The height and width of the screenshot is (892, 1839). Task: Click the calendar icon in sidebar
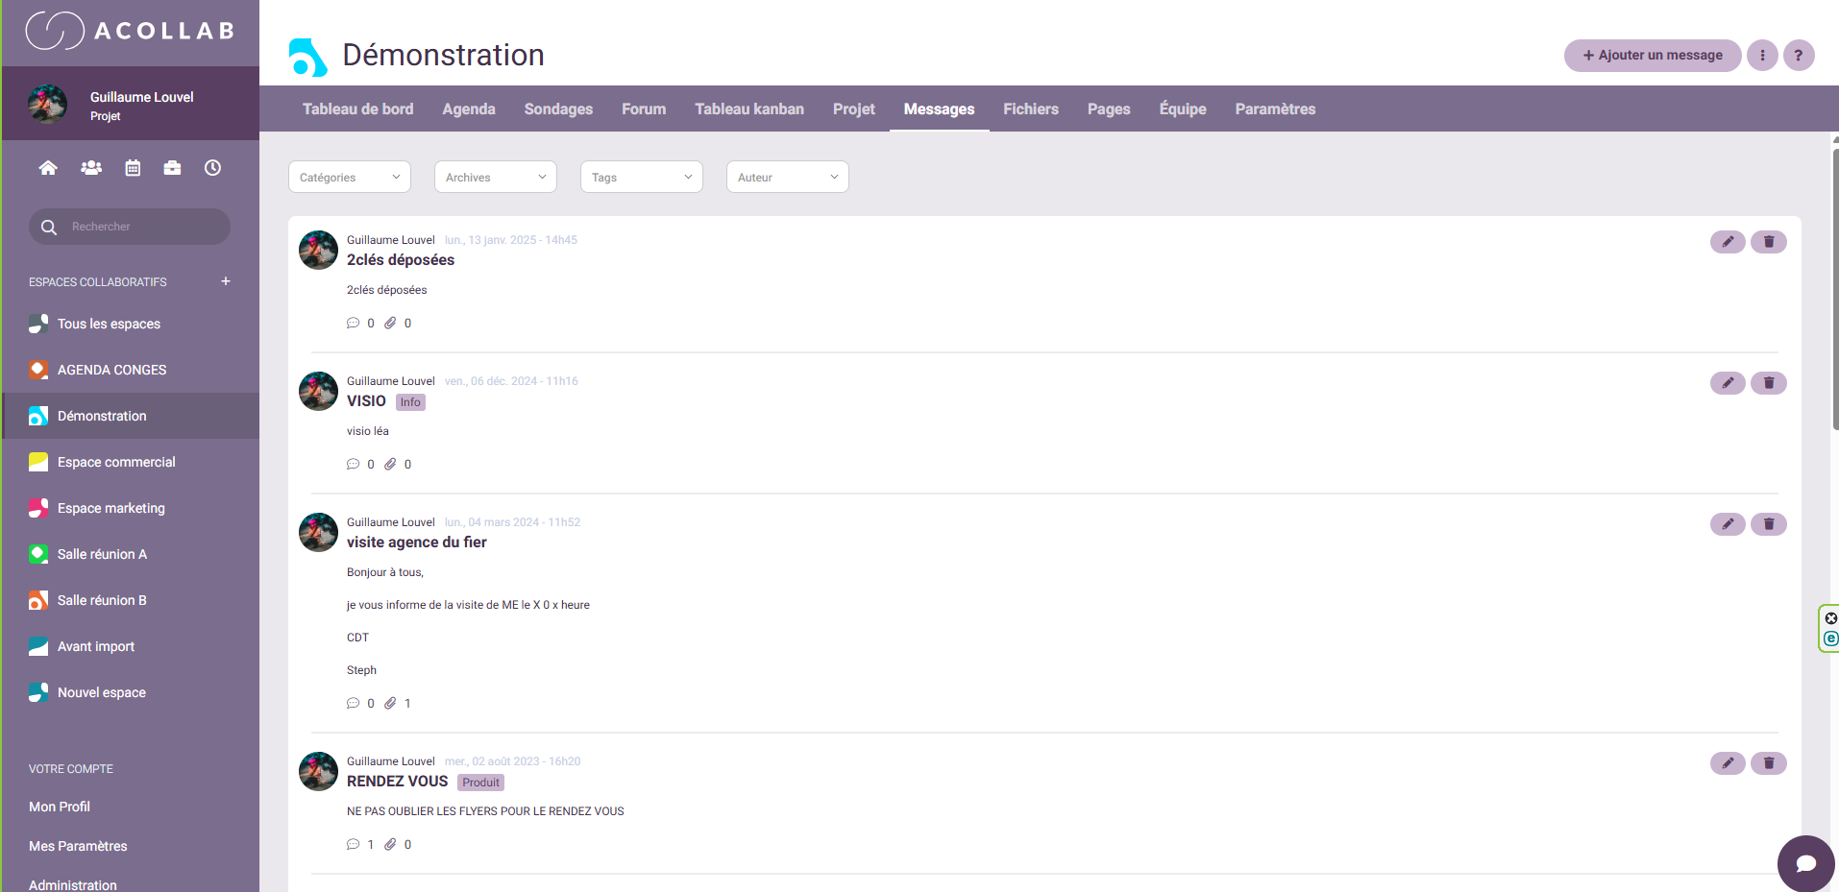click(x=133, y=168)
